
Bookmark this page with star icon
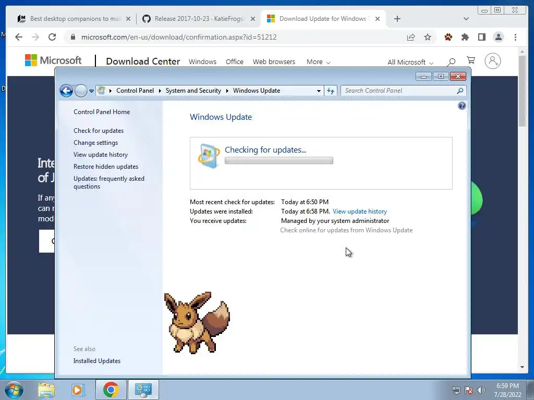pos(428,37)
